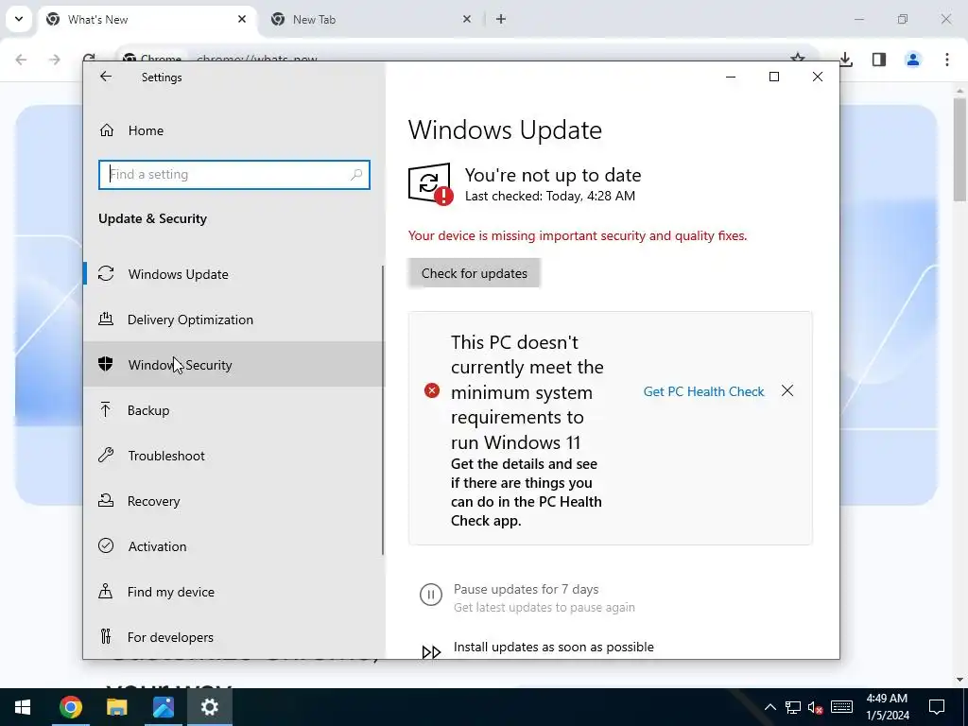Close the New Tab Chrome tab
Viewport: 968px width, 726px height.
(467, 19)
